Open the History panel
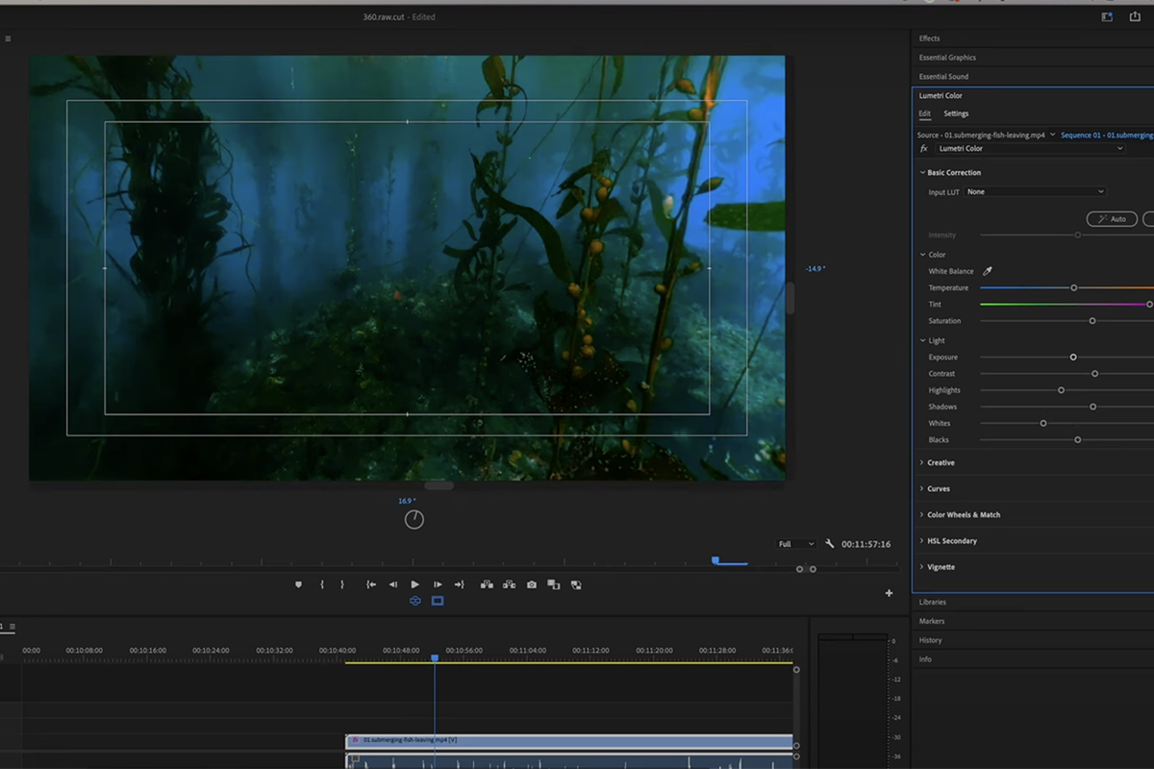 (931, 640)
